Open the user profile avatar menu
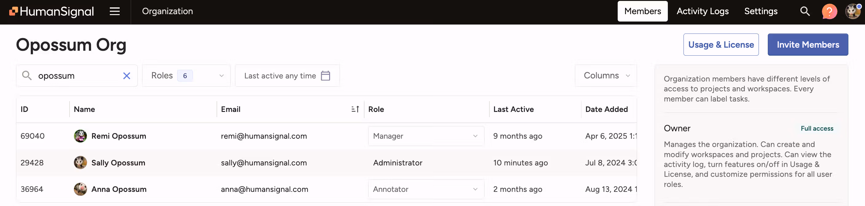Viewport: 865px width, 206px height. [x=852, y=11]
